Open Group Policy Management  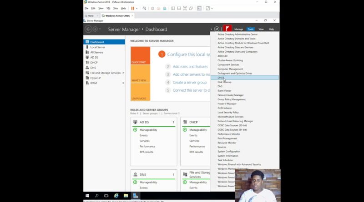coord(232,99)
